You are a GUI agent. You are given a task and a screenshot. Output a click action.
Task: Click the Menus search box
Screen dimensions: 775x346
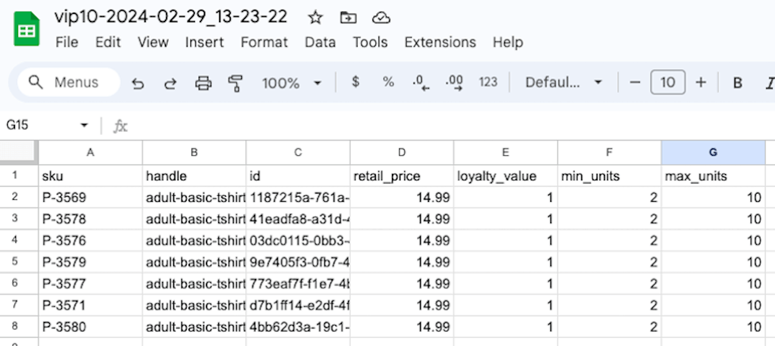point(69,82)
